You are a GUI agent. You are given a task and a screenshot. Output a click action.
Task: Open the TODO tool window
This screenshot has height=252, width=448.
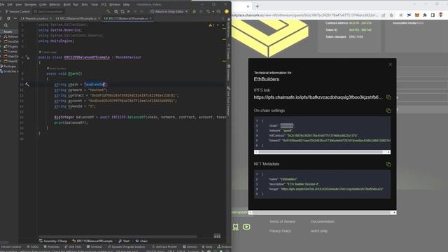pyautogui.click(x=33, y=246)
